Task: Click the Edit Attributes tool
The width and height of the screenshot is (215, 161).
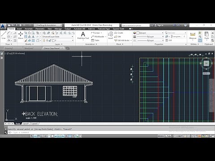Action: [x=122, y=40]
